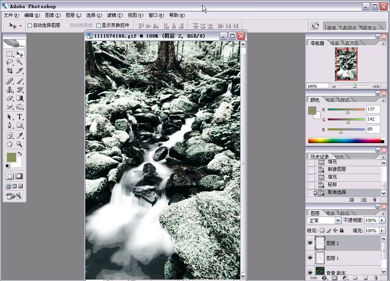The height and width of the screenshot is (281, 390).
Task: Enable the 自动选择图层 checkbox
Action: [x=29, y=25]
